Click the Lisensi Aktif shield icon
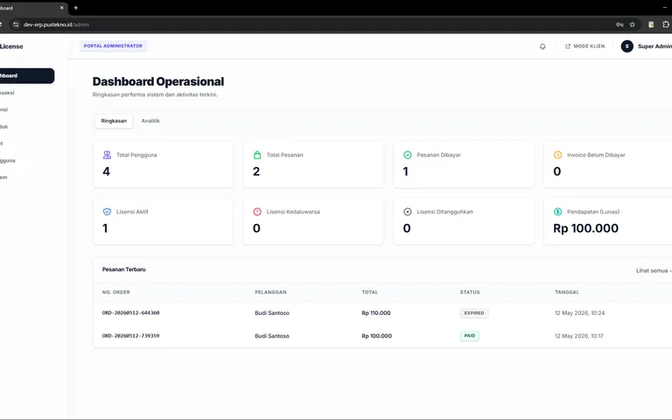This screenshot has height=420, width=672. point(107,211)
